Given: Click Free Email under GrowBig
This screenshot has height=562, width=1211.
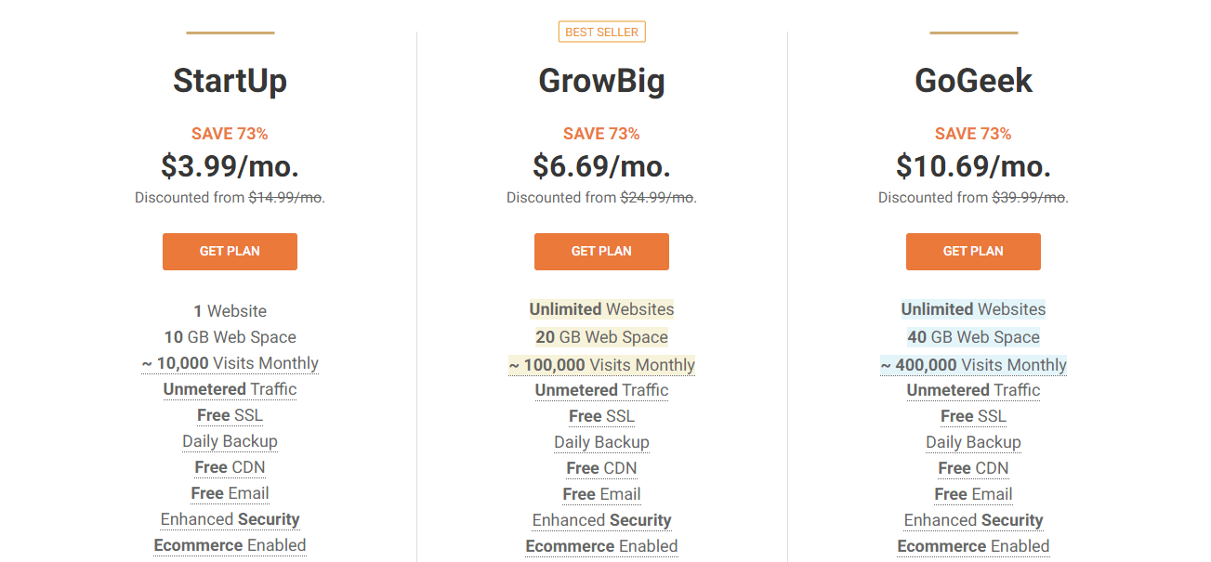Looking at the screenshot, I should (x=601, y=493).
